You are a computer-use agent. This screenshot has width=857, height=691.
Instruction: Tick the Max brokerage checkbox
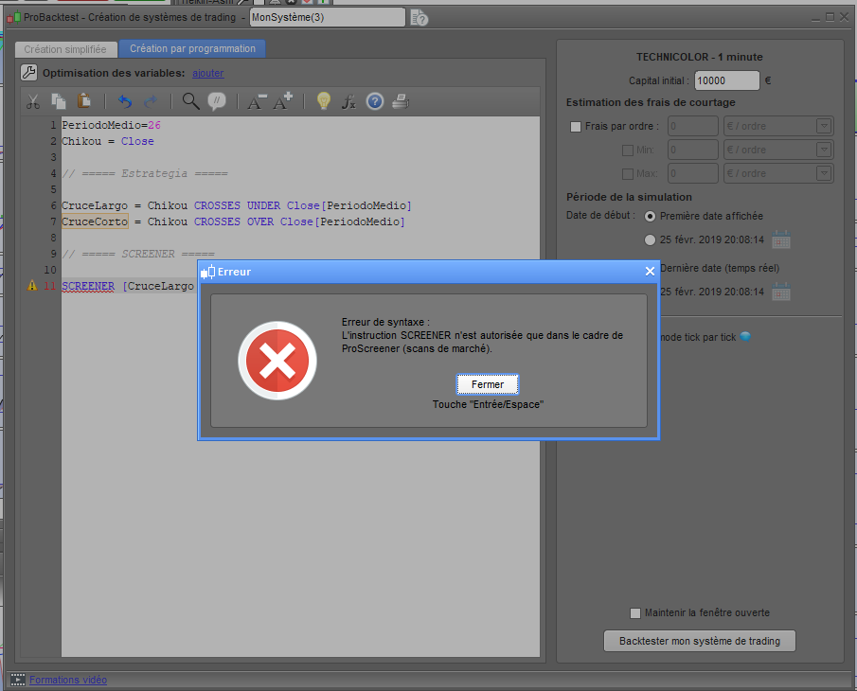tap(628, 174)
